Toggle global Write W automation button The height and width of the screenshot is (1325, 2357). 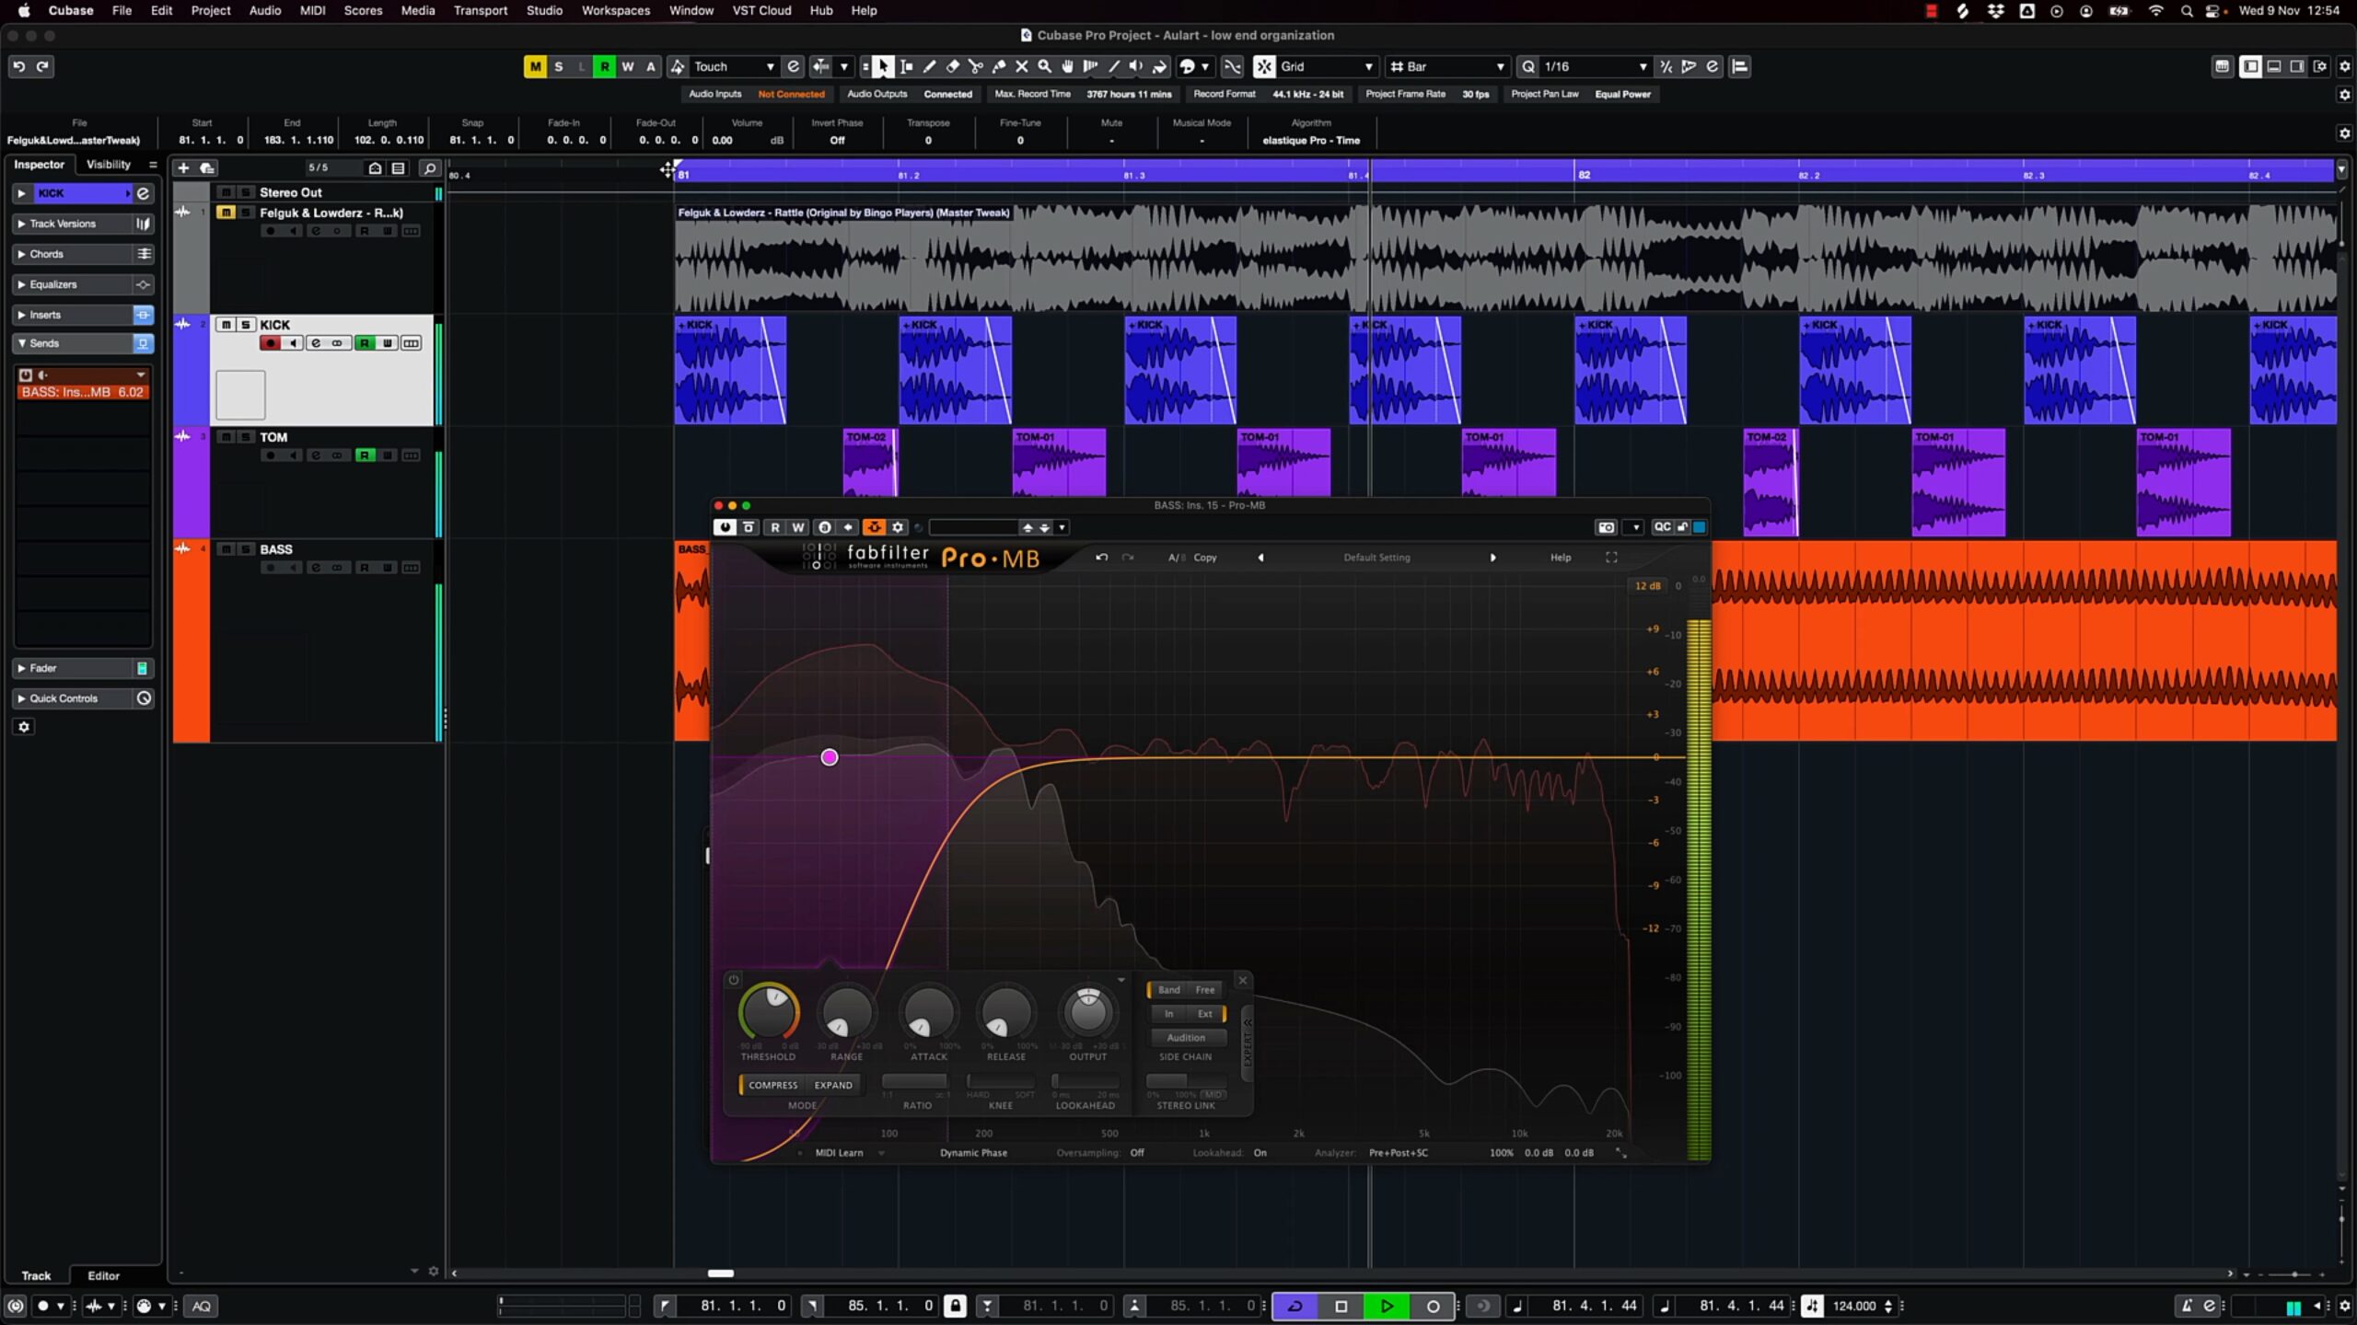pos(627,66)
